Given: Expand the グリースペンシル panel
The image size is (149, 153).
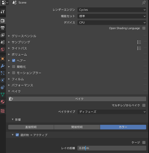Looking at the screenshot, I should 9,36.
